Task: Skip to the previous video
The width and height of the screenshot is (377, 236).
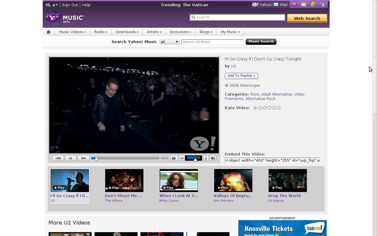Action: coord(58,158)
